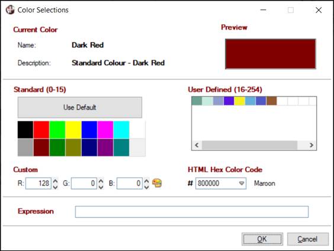Screen dimensions: 334x251
Task: Pick the yellow user defined swatch
Action: [x=240, y=101]
